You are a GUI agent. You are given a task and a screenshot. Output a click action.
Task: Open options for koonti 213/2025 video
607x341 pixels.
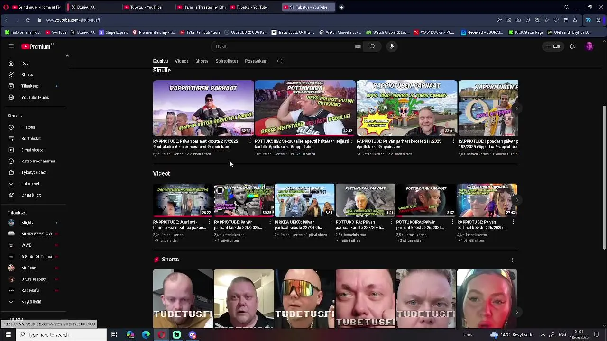tap(250, 141)
